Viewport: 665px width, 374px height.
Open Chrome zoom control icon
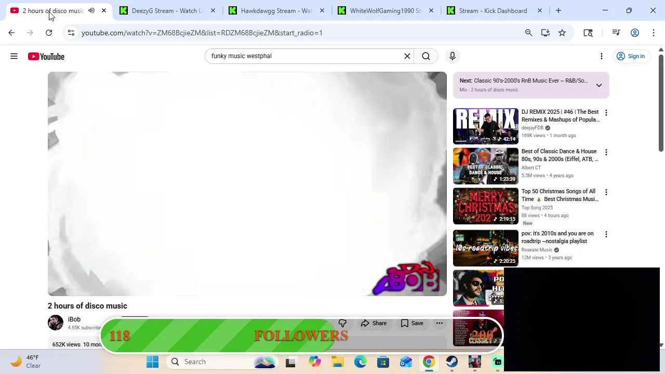point(528,33)
